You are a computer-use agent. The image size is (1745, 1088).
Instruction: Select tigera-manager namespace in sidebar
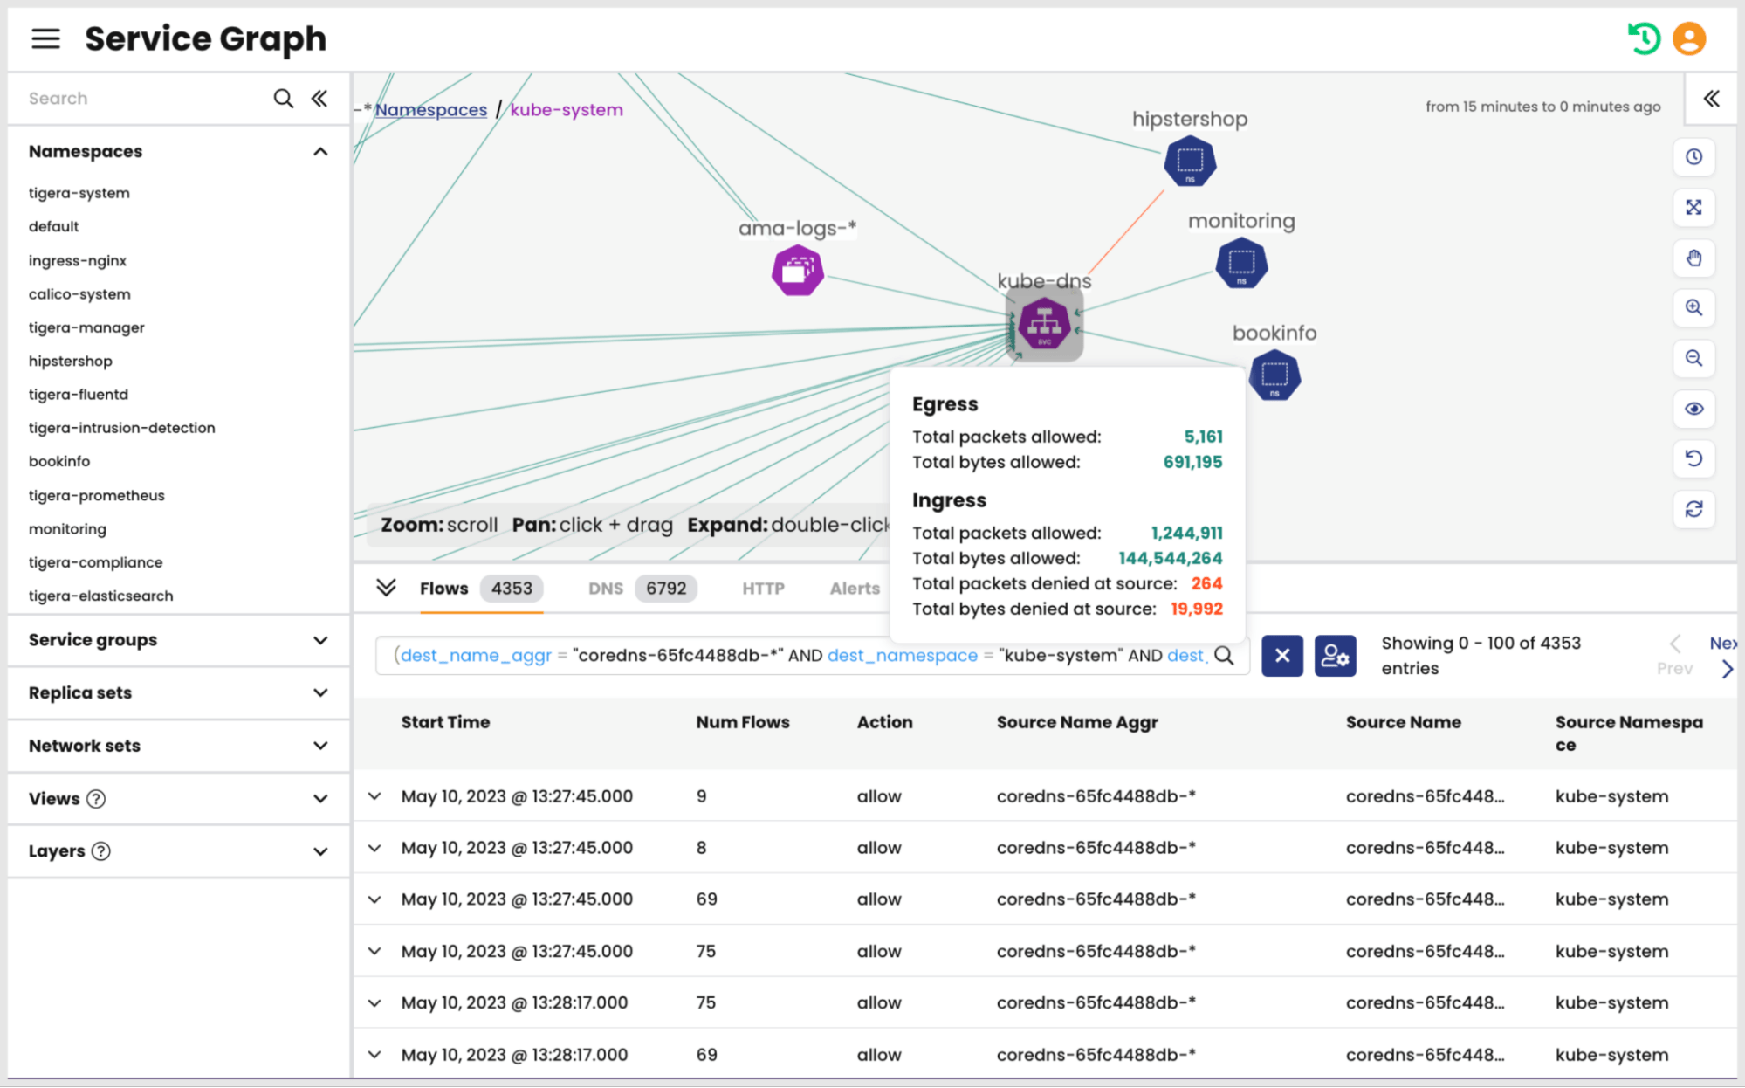point(86,327)
